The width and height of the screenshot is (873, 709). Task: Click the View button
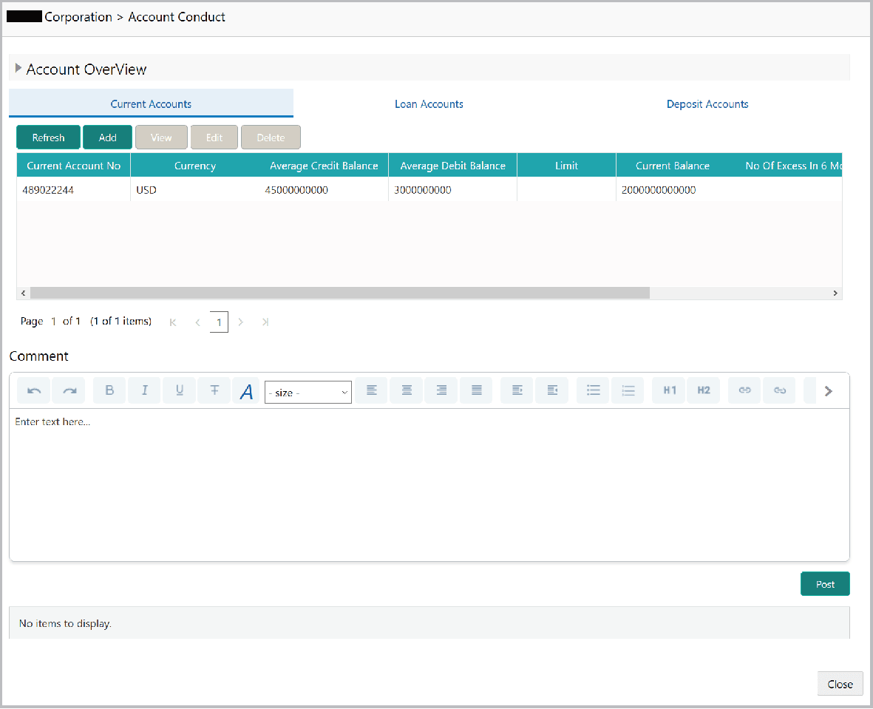(x=161, y=138)
